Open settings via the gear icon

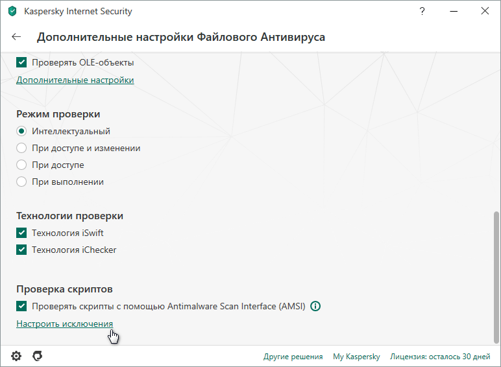point(16,356)
